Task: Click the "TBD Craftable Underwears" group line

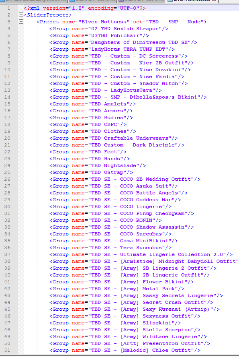Action: (114, 138)
